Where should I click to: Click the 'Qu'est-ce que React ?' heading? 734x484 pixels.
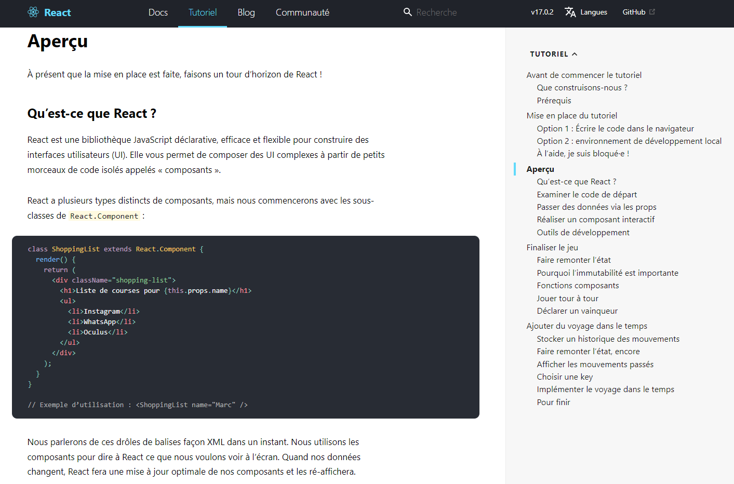[92, 114]
